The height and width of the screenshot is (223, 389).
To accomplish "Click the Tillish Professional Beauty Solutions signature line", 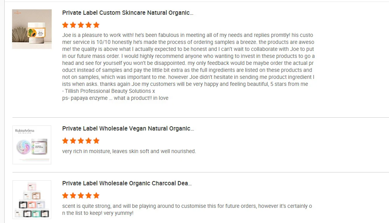I will (x=108, y=91).
